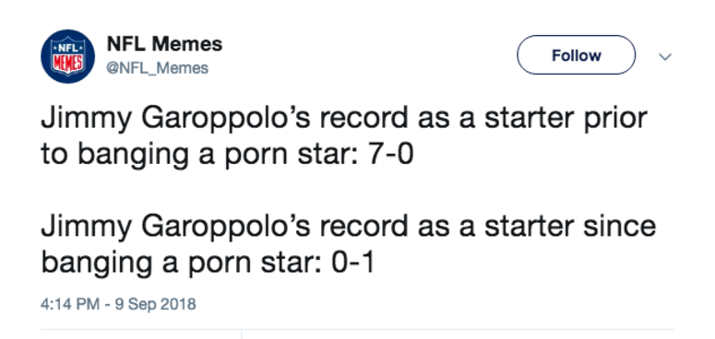715x339 pixels.
Task: Click the second 'record' word in the tweet
Action: click(x=363, y=227)
